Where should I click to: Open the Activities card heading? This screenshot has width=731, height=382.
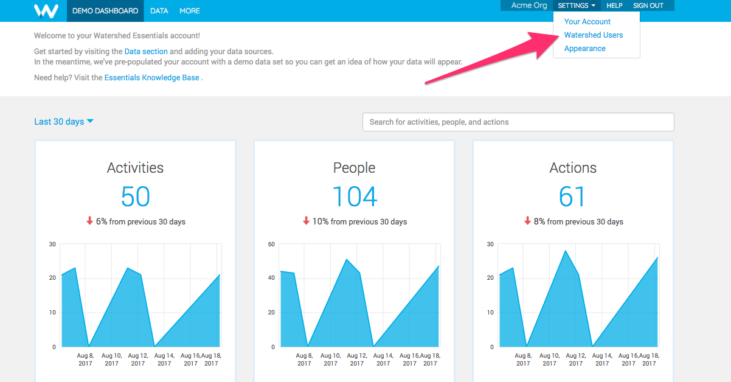(x=135, y=167)
